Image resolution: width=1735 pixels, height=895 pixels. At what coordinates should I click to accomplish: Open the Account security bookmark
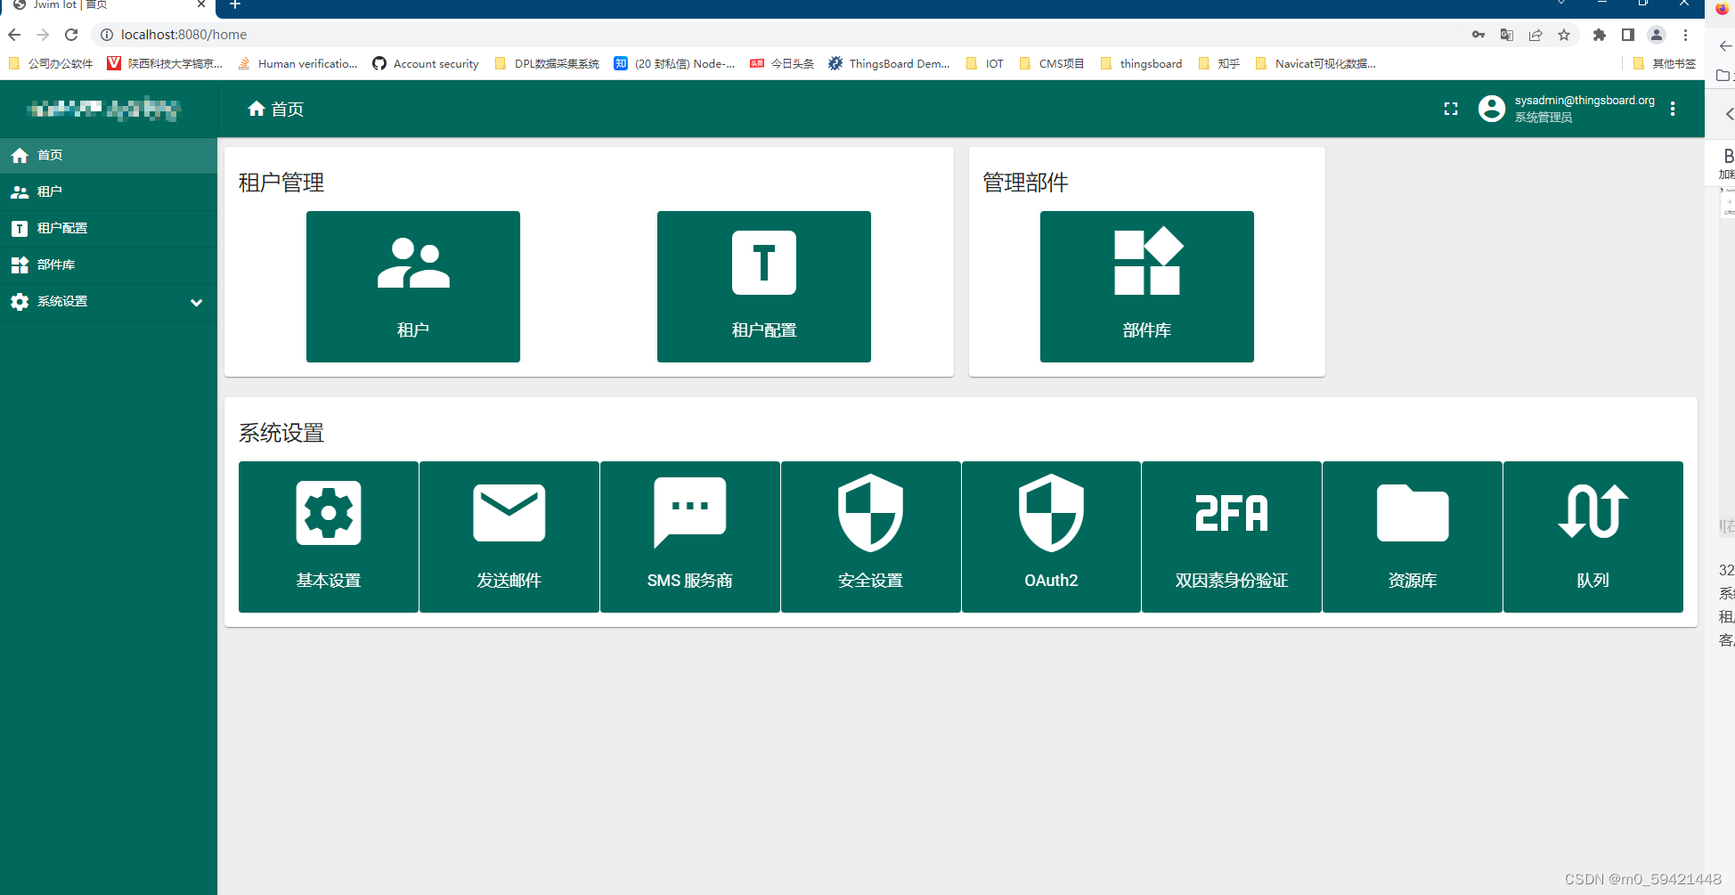(x=426, y=63)
